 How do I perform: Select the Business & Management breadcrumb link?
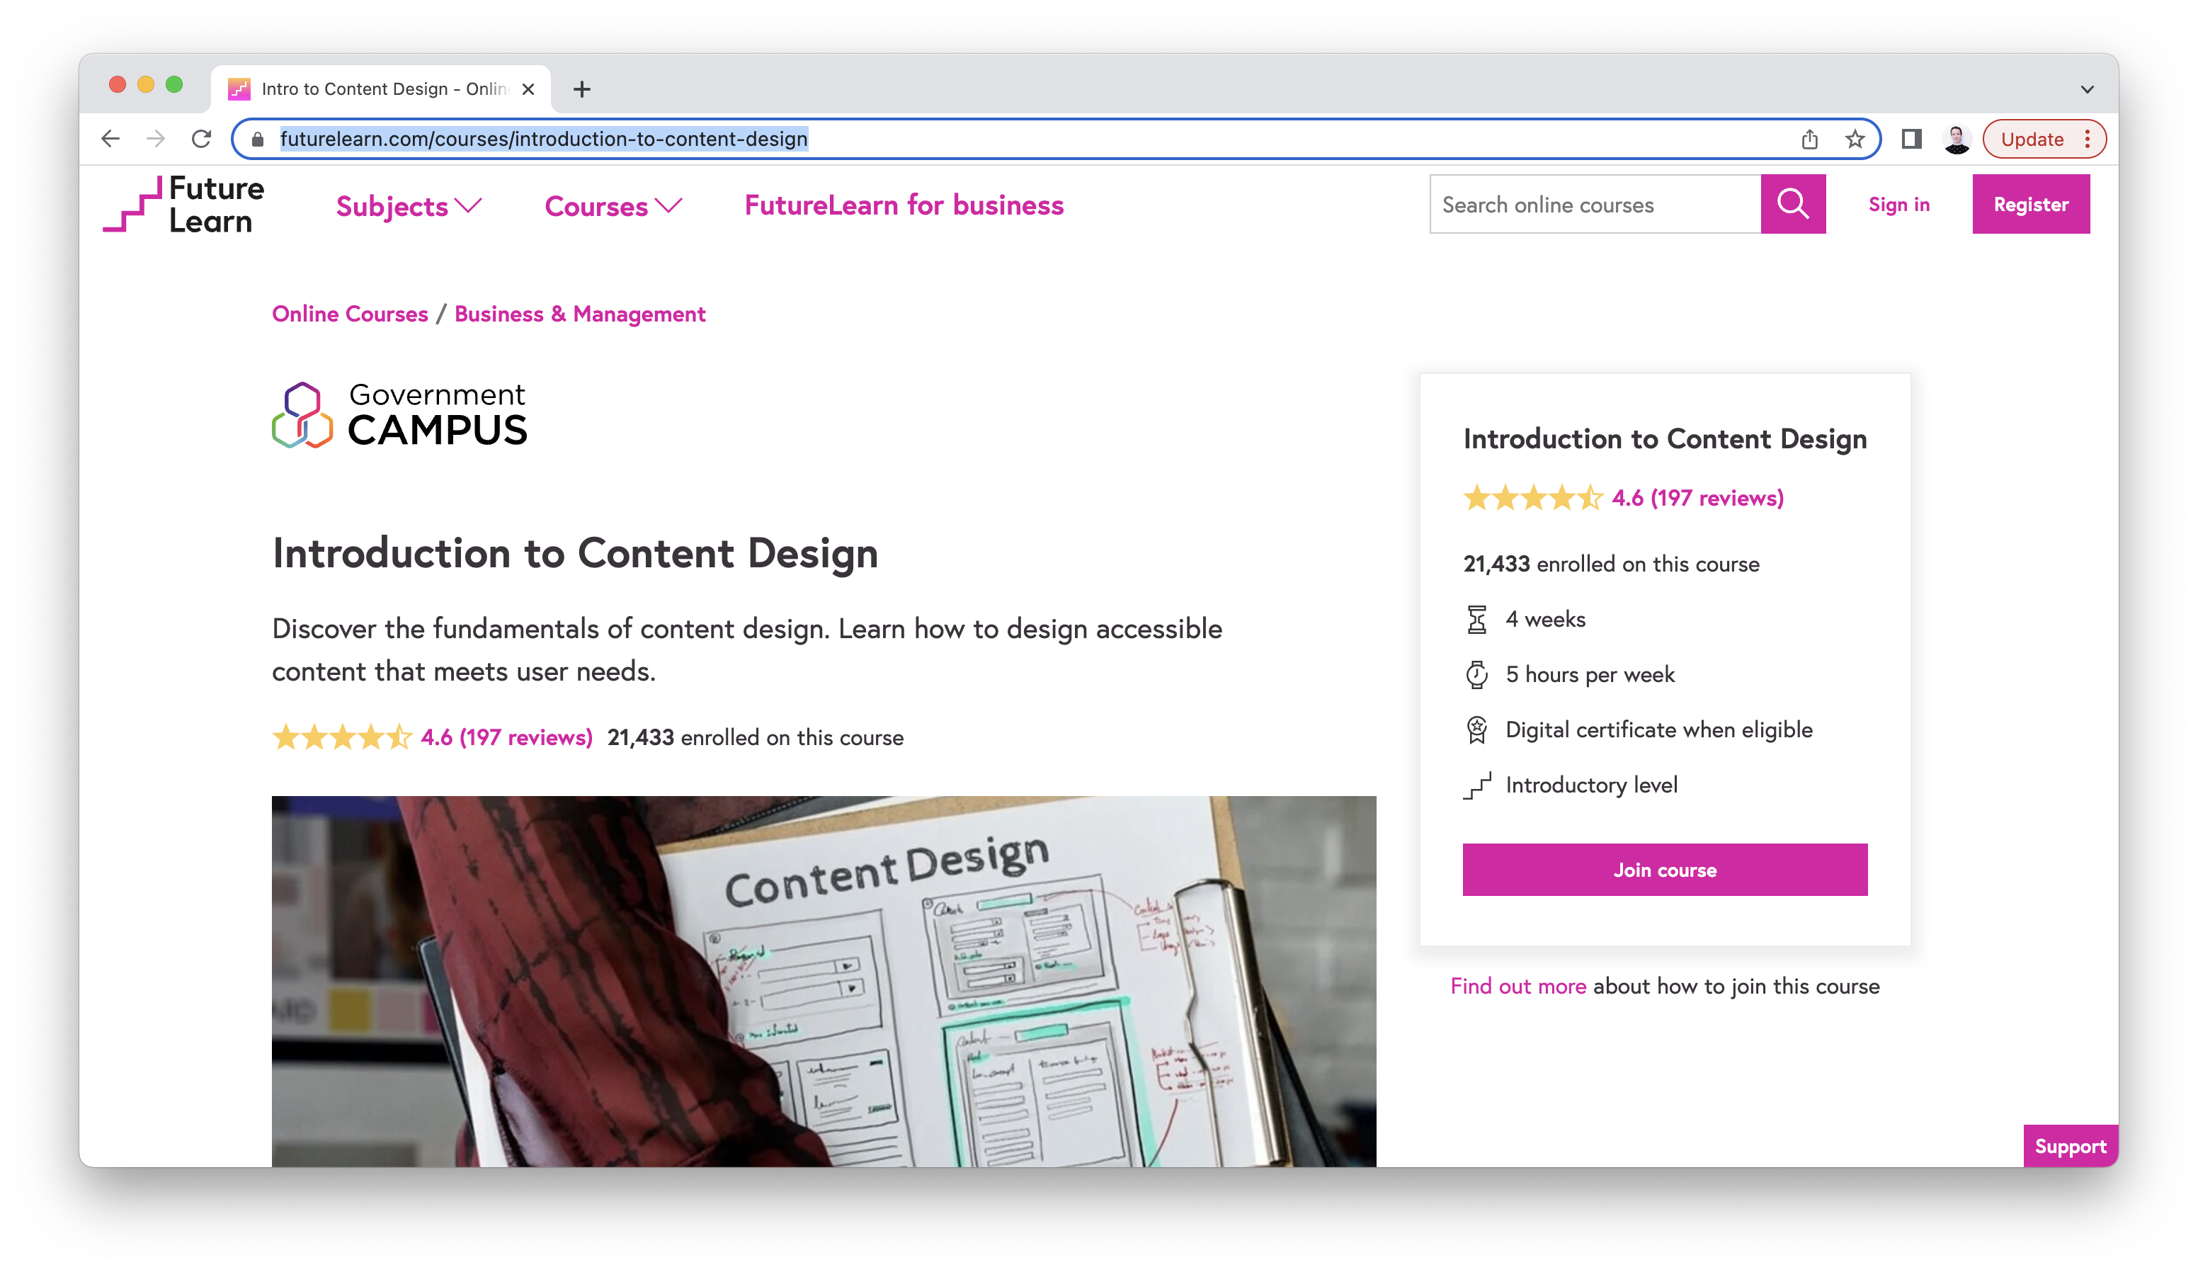580,314
